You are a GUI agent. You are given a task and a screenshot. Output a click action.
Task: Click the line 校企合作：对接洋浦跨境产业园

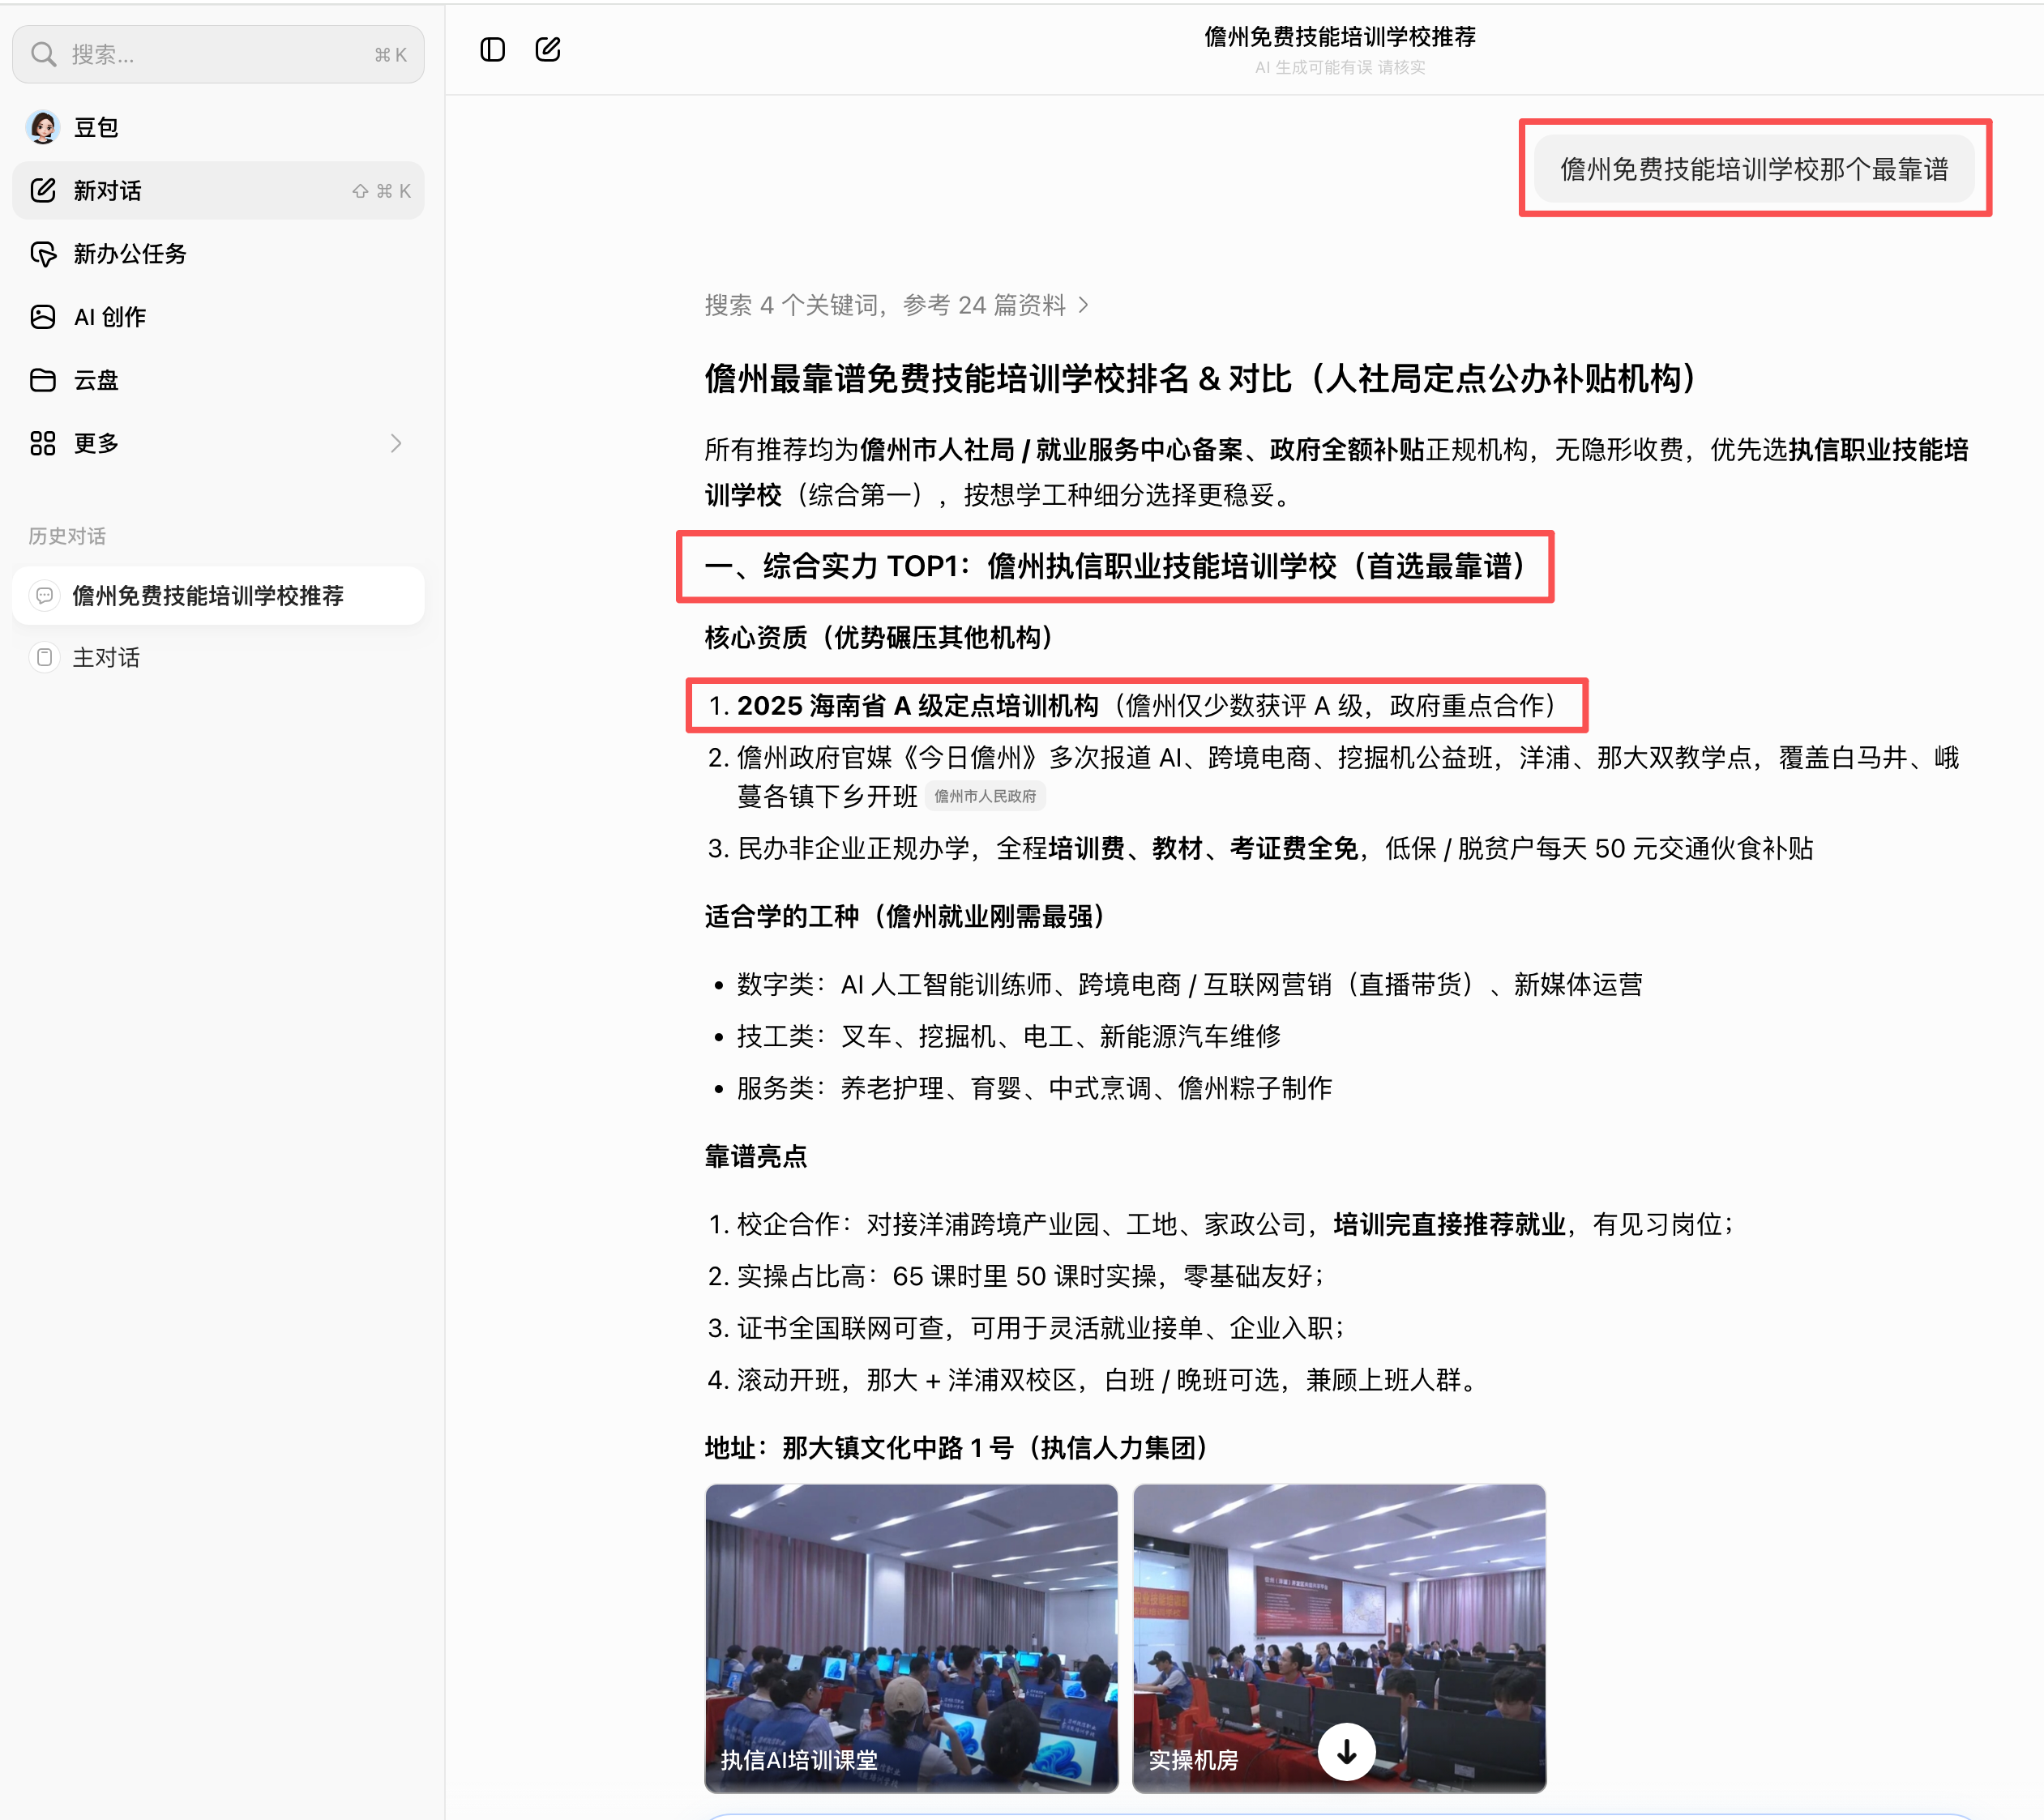point(1235,1224)
